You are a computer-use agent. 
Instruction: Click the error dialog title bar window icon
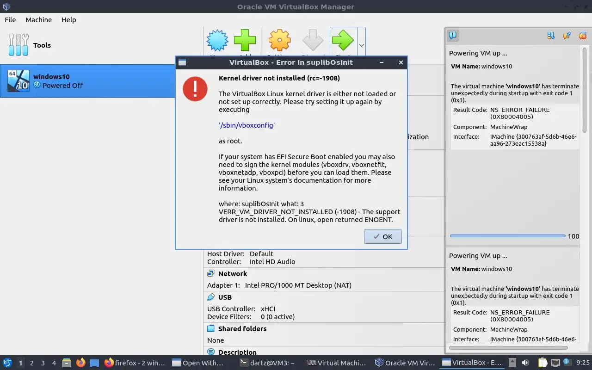182,62
